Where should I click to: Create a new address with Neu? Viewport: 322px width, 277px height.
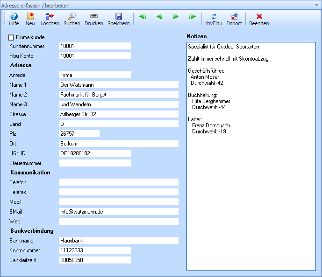[x=30, y=19]
